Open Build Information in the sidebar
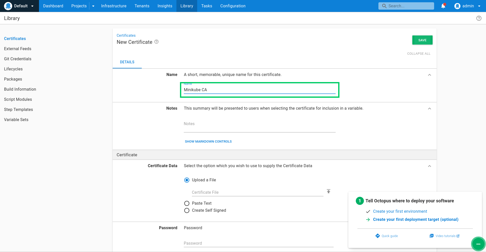This screenshot has width=486, height=252. pyautogui.click(x=20, y=89)
